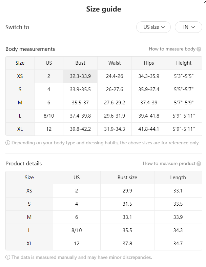Click the Size guide title
This screenshot has height=267, width=206.
[x=104, y=9]
